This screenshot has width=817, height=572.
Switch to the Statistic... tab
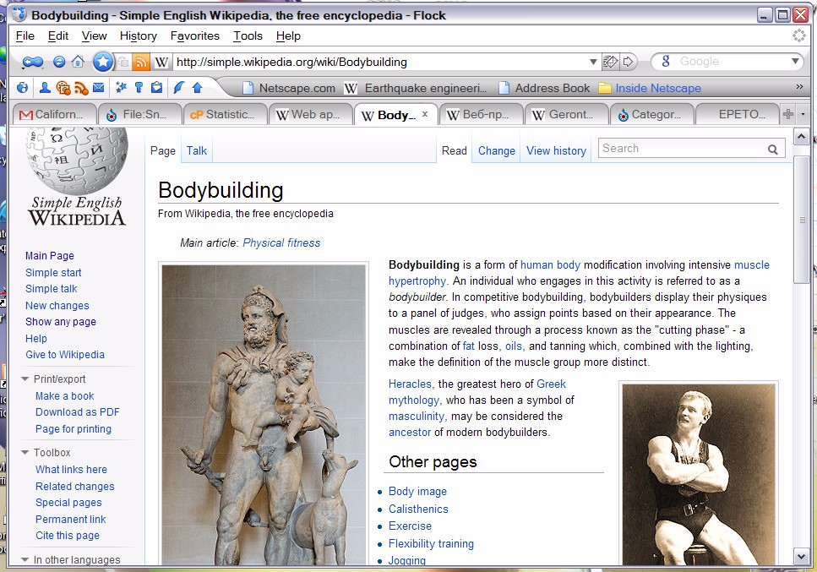point(225,114)
